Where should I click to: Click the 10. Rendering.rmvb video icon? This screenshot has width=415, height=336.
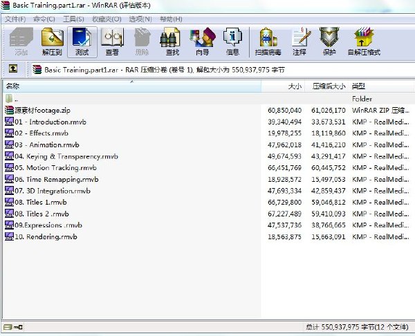[x=9, y=236]
